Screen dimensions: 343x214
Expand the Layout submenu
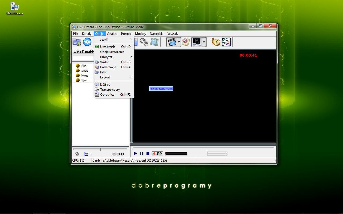coord(114,77)
